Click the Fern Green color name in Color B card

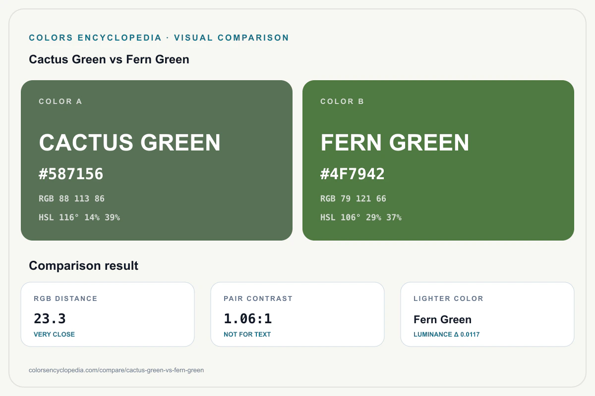point(395,143)
